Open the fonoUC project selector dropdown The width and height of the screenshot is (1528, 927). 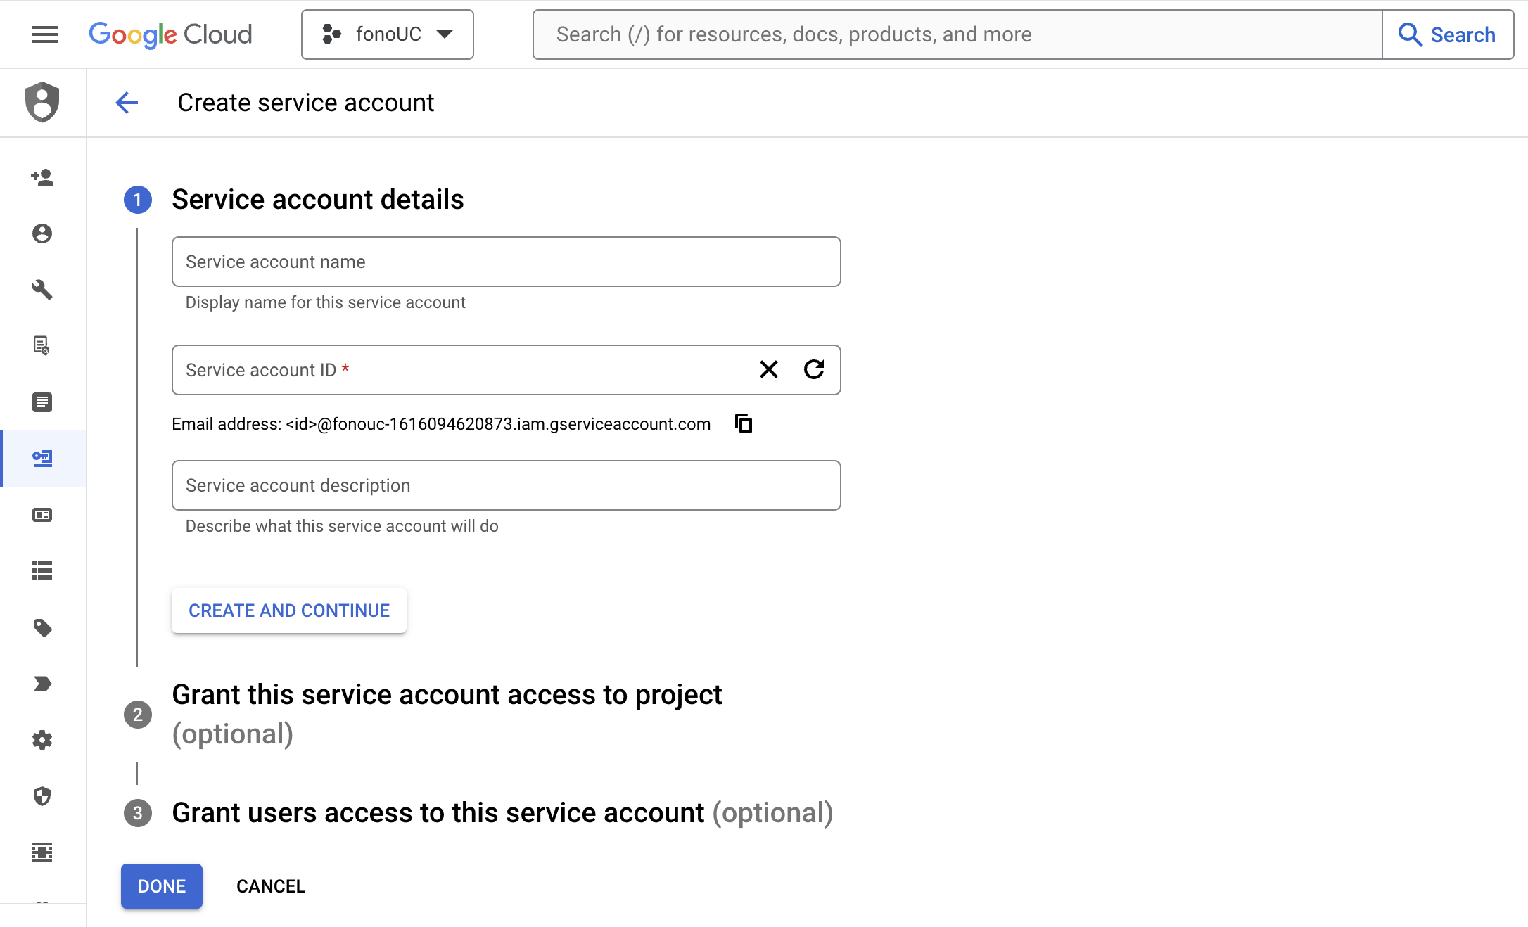[x=388, y=34]
